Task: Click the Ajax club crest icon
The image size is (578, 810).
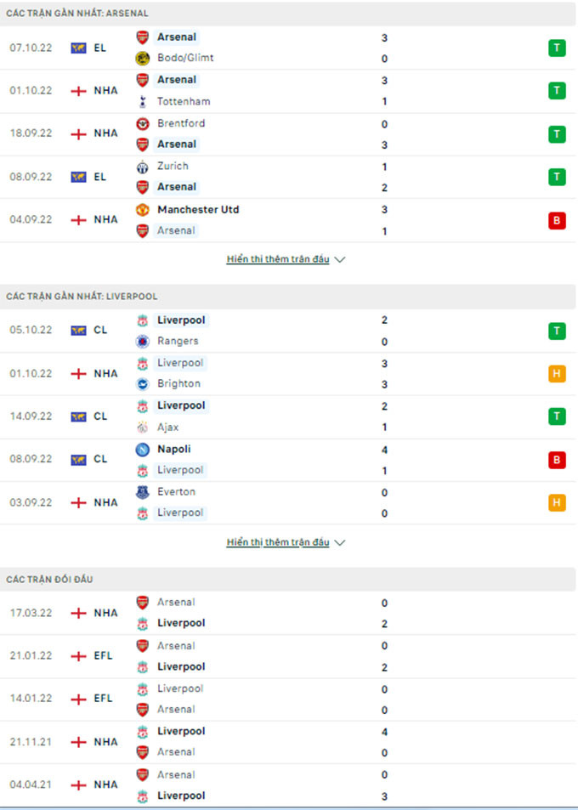Action: [x=143, y=428]
